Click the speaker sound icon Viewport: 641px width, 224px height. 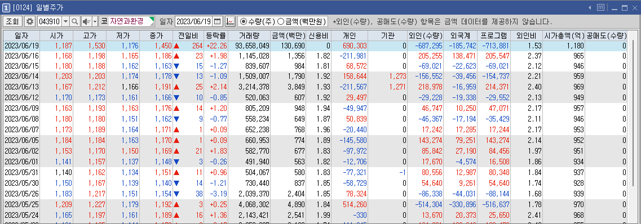(86, 21)
